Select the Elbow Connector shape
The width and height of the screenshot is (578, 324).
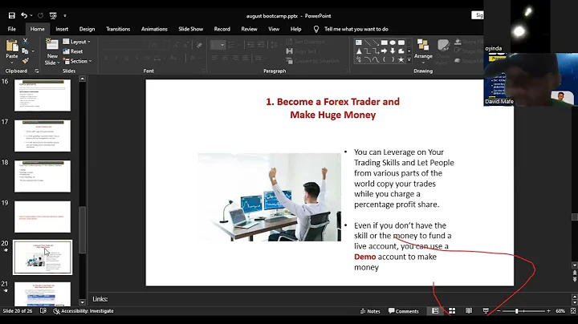(367, 51)
